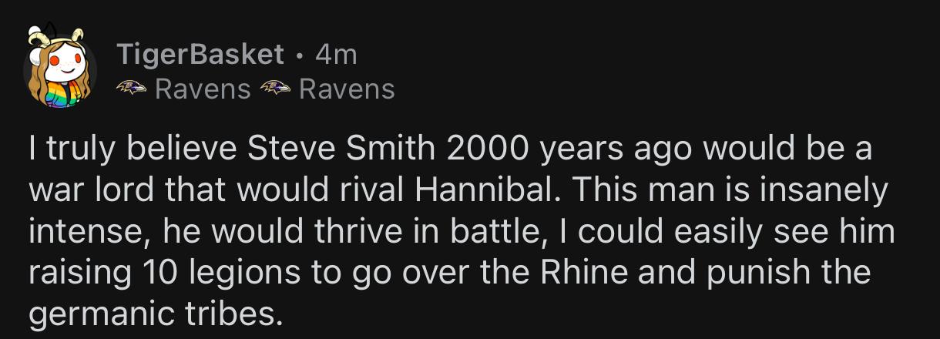The height and width of the screenshot is (339, 940).
Task: Select the first Ravens flair text
Action: [203, 89]
